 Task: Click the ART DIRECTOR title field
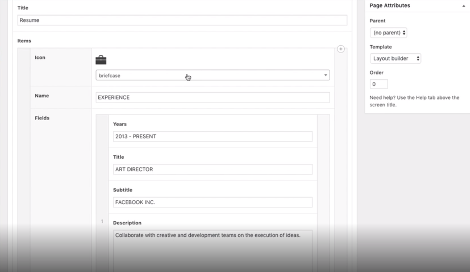213,169
